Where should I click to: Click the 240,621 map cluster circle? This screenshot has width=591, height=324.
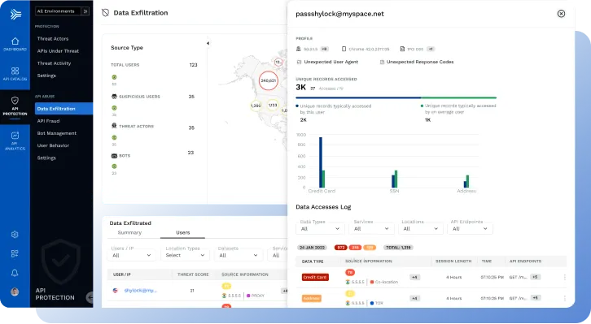[269, 80]
